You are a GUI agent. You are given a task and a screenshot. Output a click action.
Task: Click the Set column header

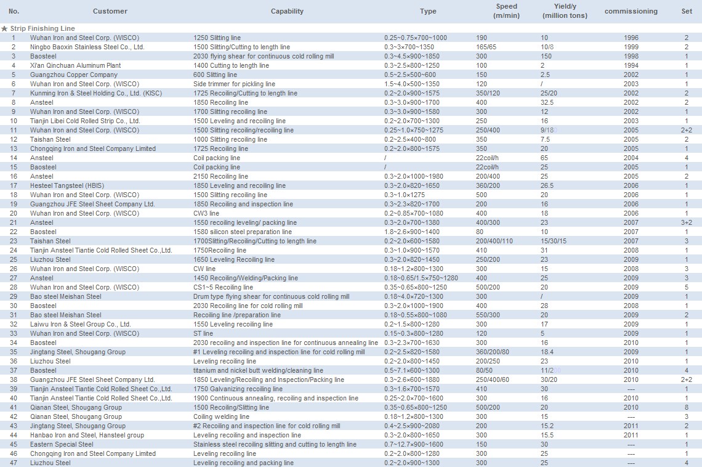[687, 11]
